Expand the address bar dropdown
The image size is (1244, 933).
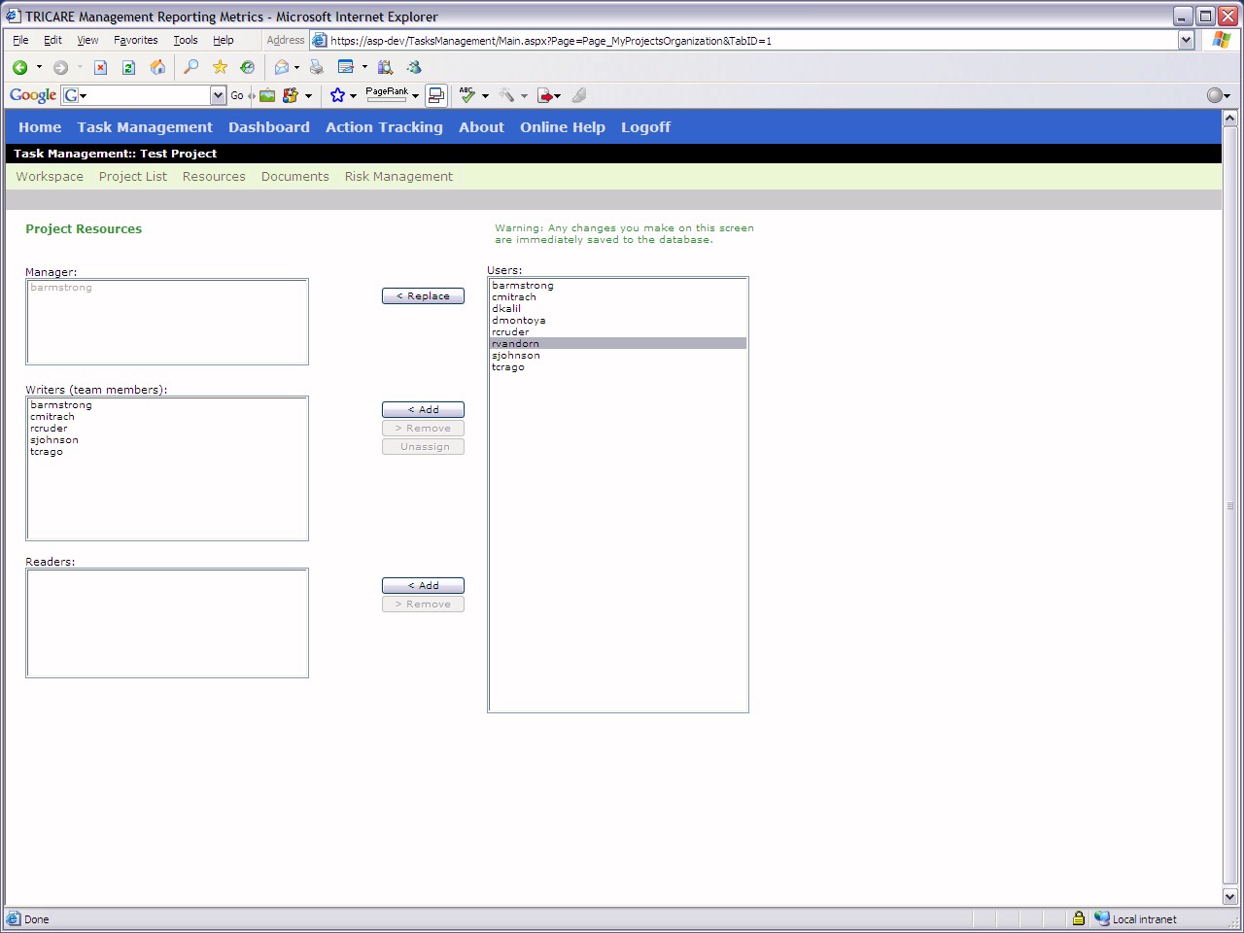pyautogui.click(x=1186, y=40)
